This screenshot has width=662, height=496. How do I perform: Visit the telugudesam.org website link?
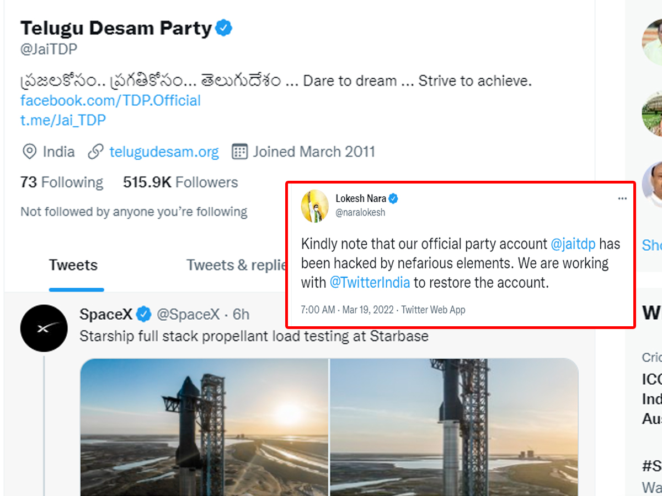[x=164, y=152]
